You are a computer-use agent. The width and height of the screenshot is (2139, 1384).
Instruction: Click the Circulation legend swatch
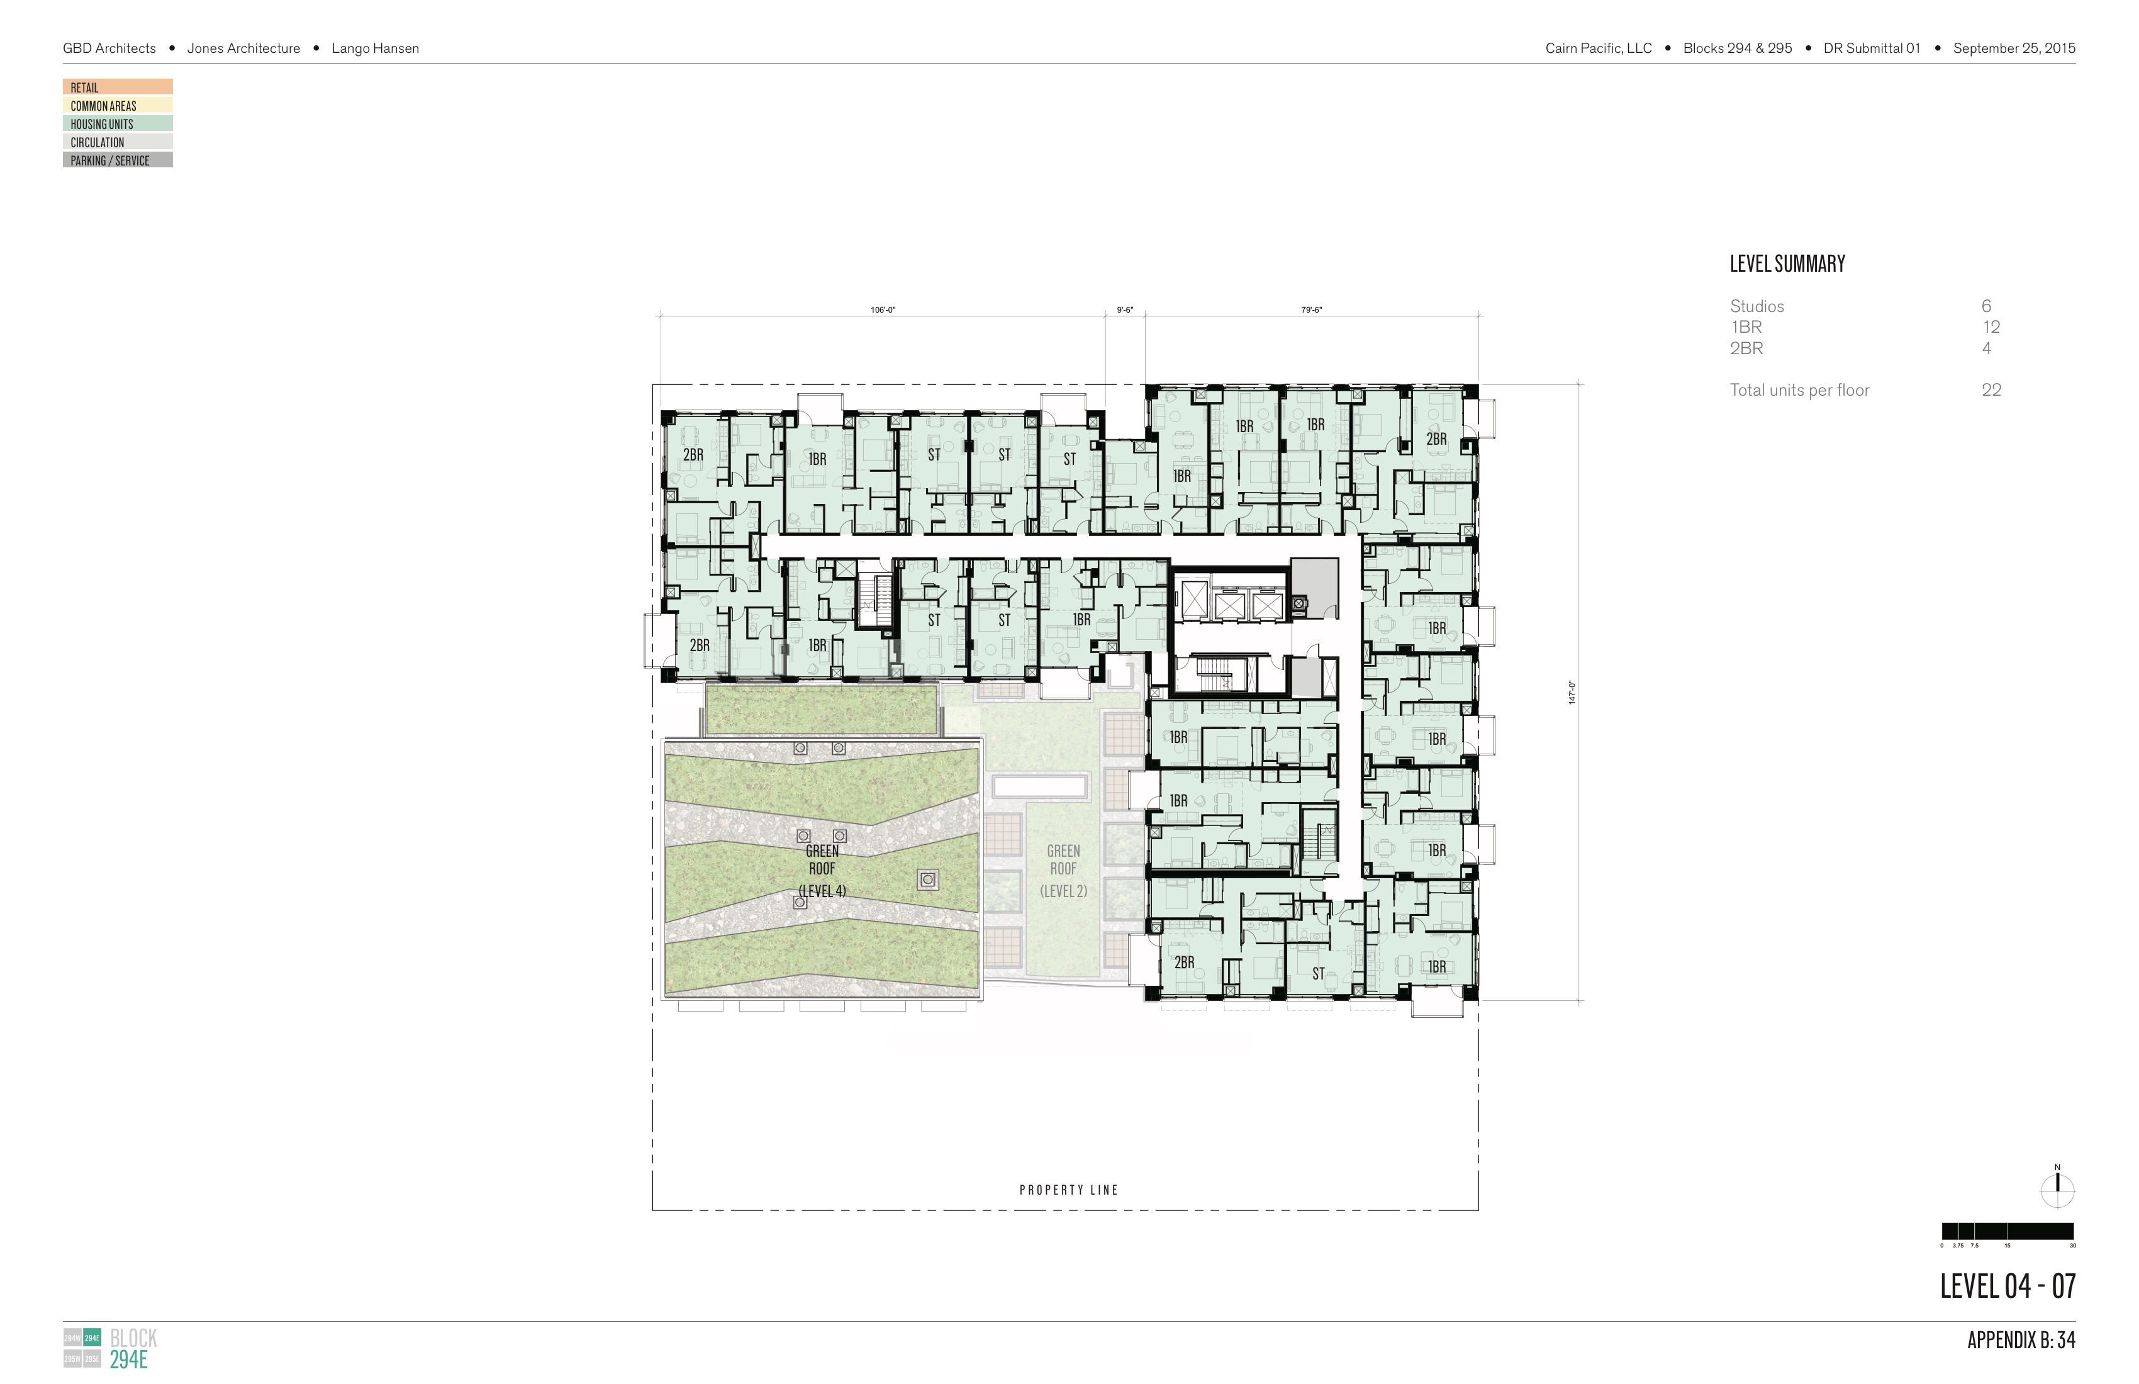click(x=118, y=142)
